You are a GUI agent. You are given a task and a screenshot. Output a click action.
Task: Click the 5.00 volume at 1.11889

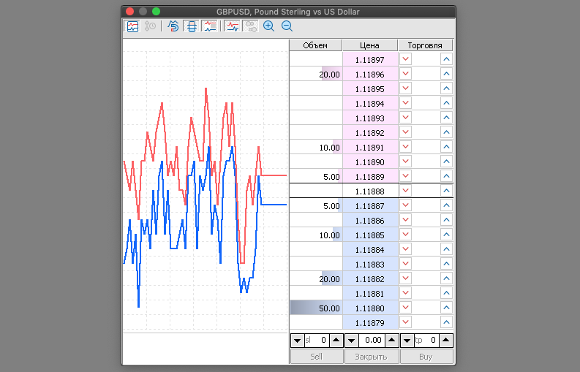[316, 176]
